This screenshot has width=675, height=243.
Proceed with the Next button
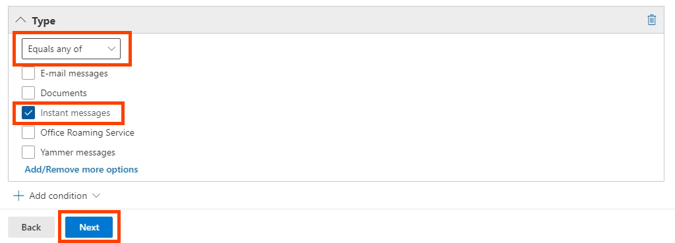pyautogui.click(x=89, y=227)
